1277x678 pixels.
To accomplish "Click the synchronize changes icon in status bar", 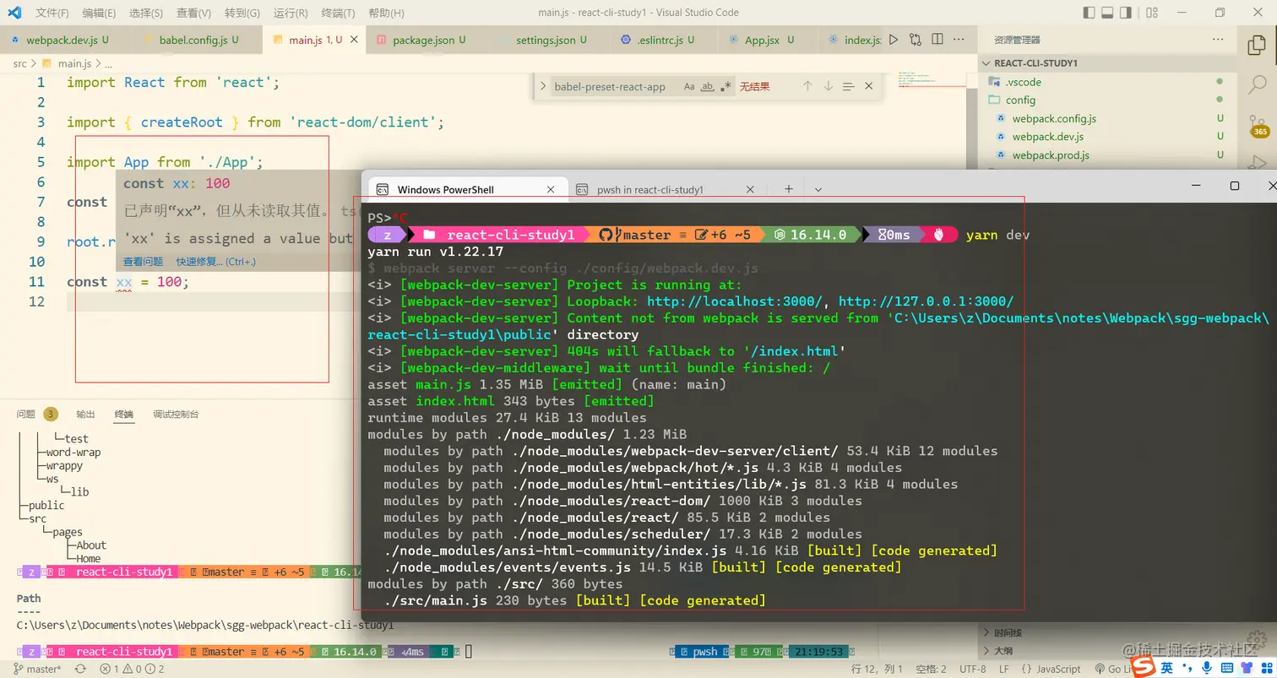I will click(80, 669).
